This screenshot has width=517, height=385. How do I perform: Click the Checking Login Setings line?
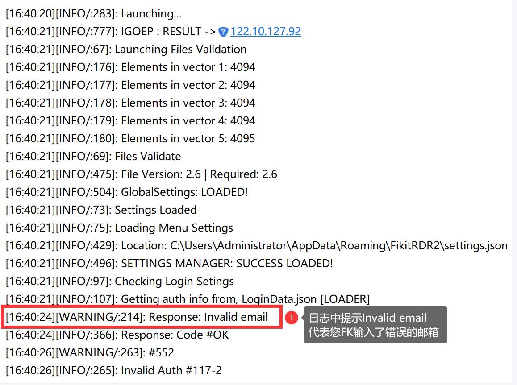pyautogui.click(x=120, y=281)
